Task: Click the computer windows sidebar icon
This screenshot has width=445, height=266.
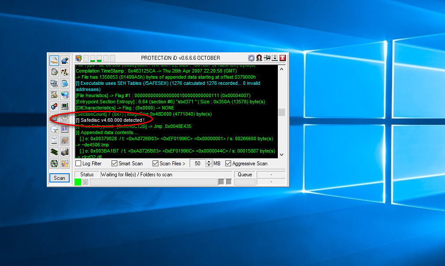Action: [x=54, y=83]
